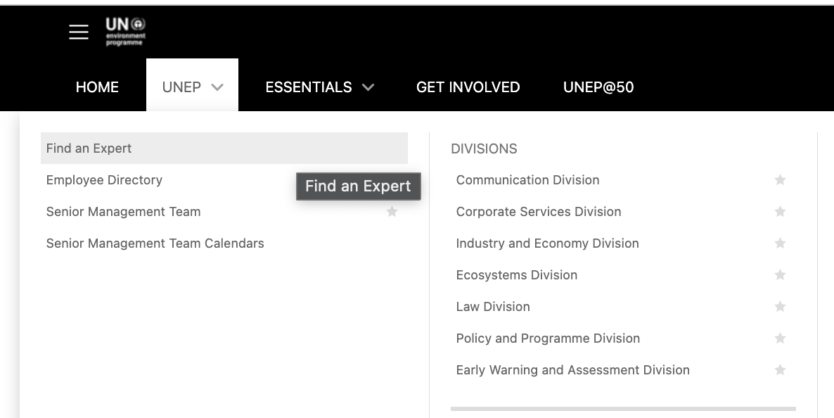The width and height of the screenshot is (834, 418).
Task: Toggle the Corporate Services Division favorite star
Action: click(x=781, y=211)
